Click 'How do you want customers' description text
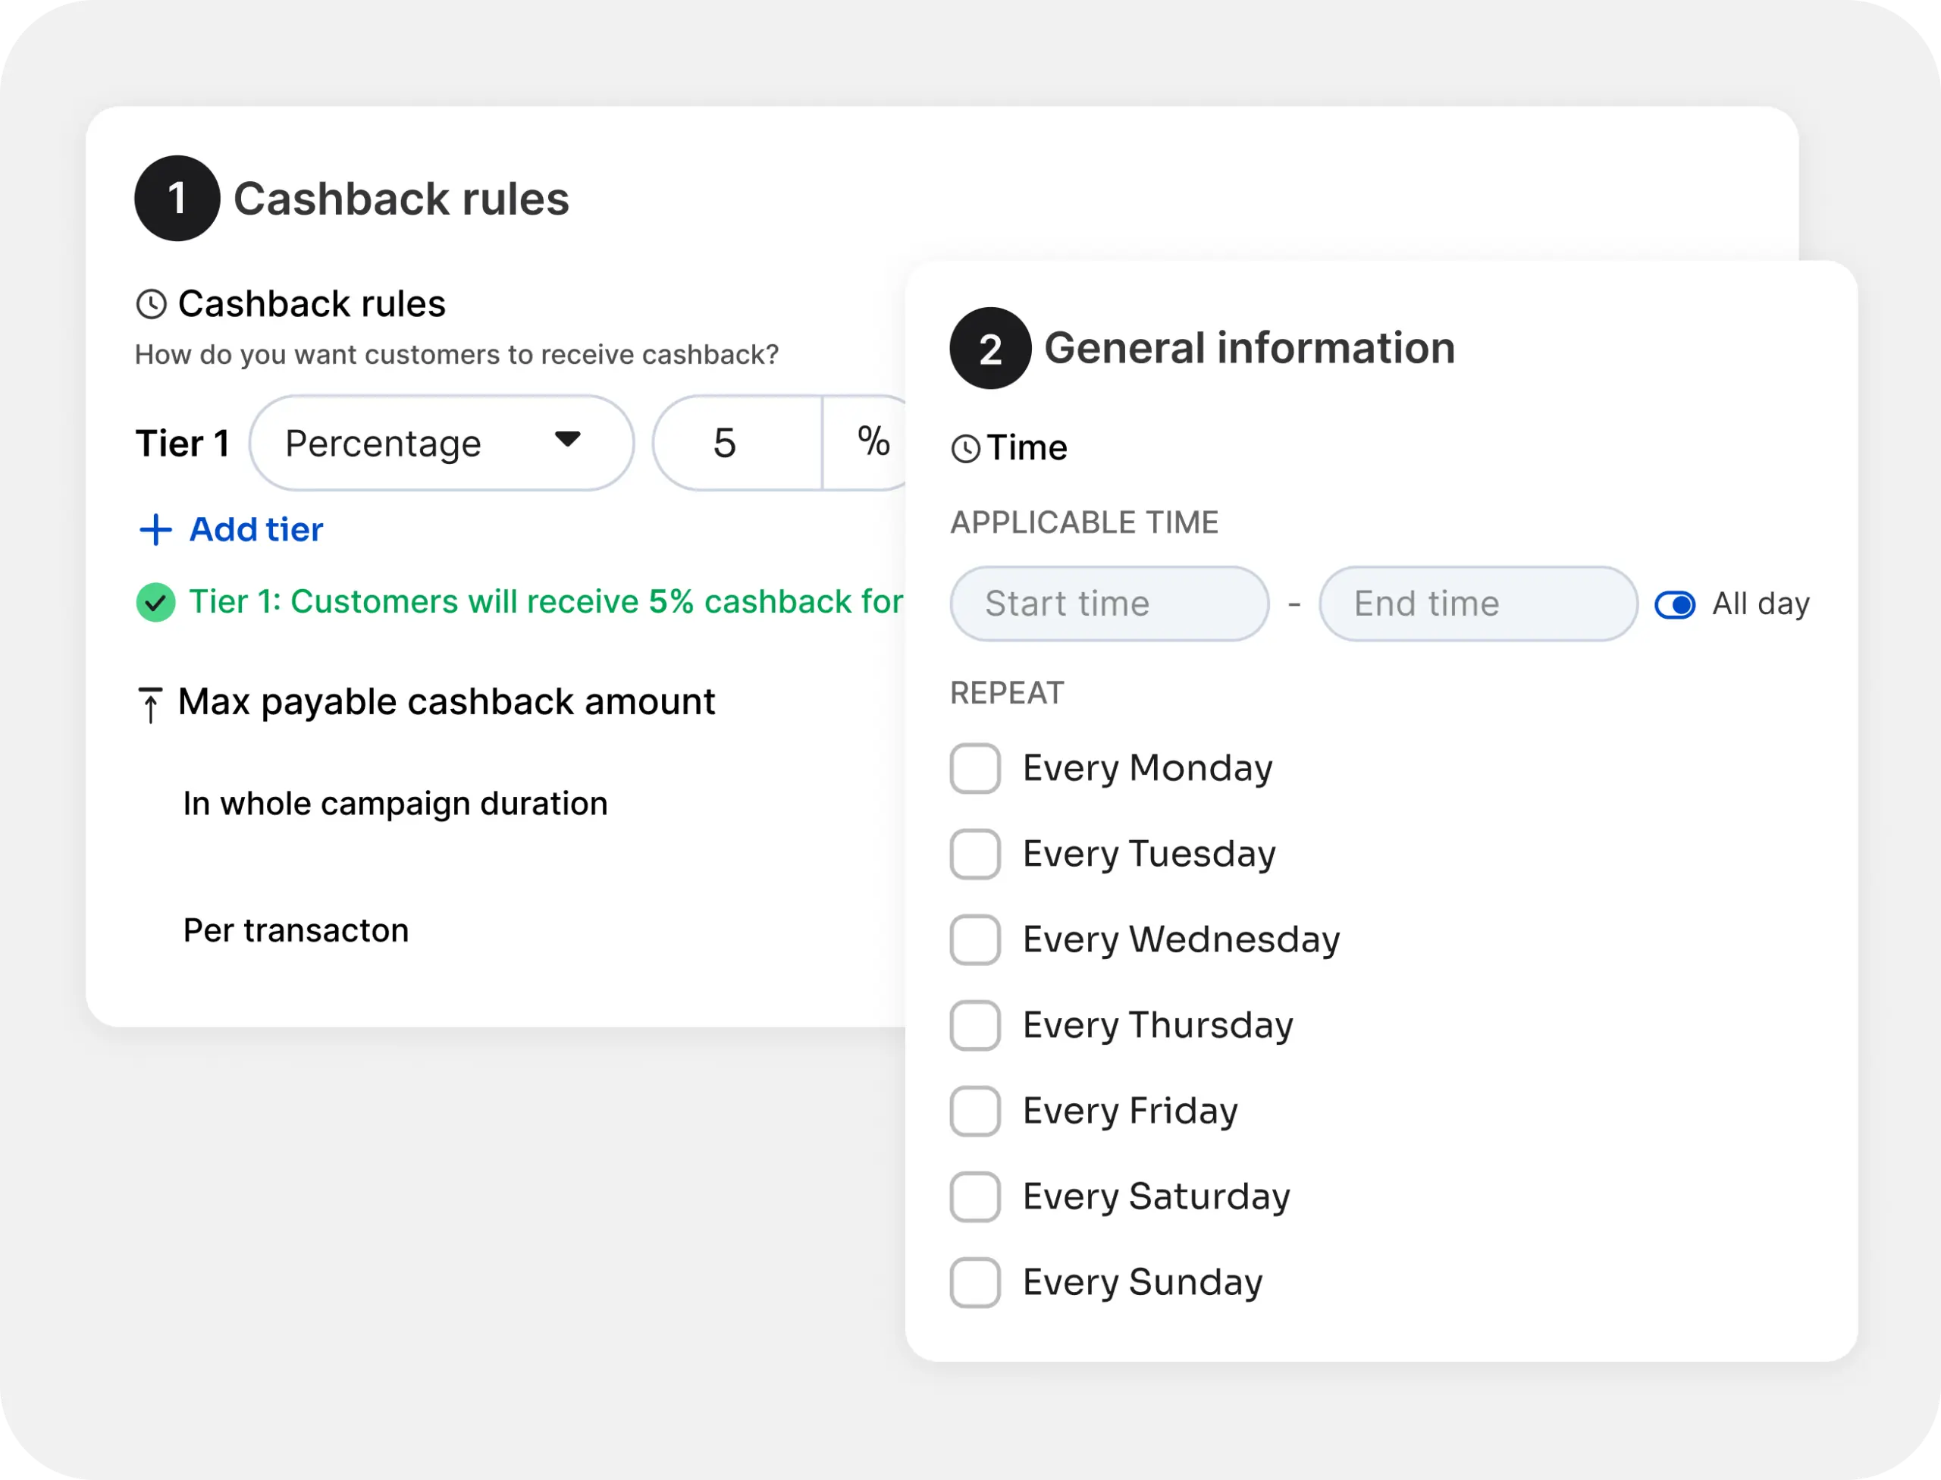The height and width of the screenshot is (1480, 1941). tap(456, 354)
